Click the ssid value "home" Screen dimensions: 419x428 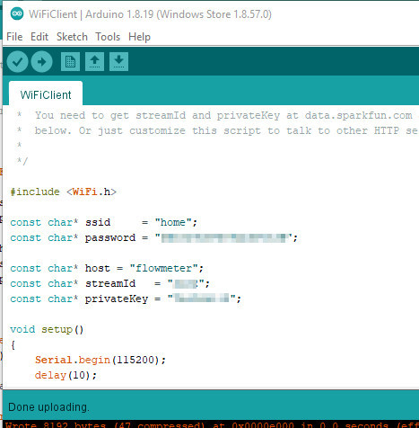point(173,222)
